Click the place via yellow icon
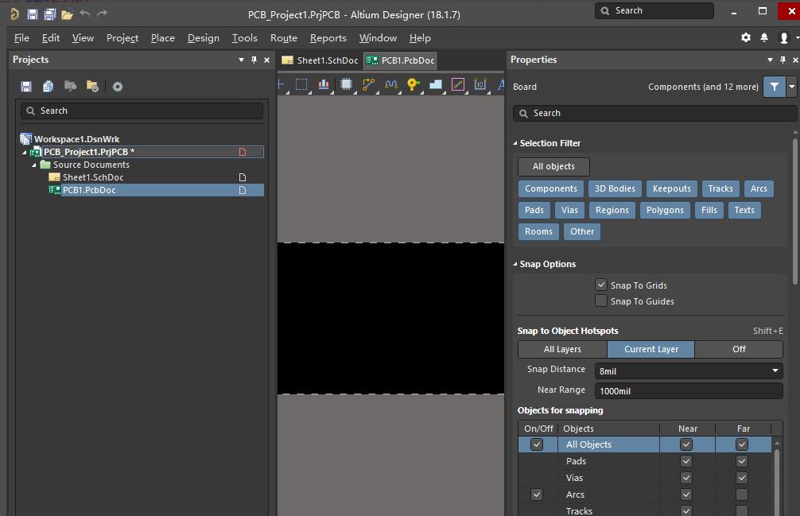800x516 pixels. (x=413, y=84)
